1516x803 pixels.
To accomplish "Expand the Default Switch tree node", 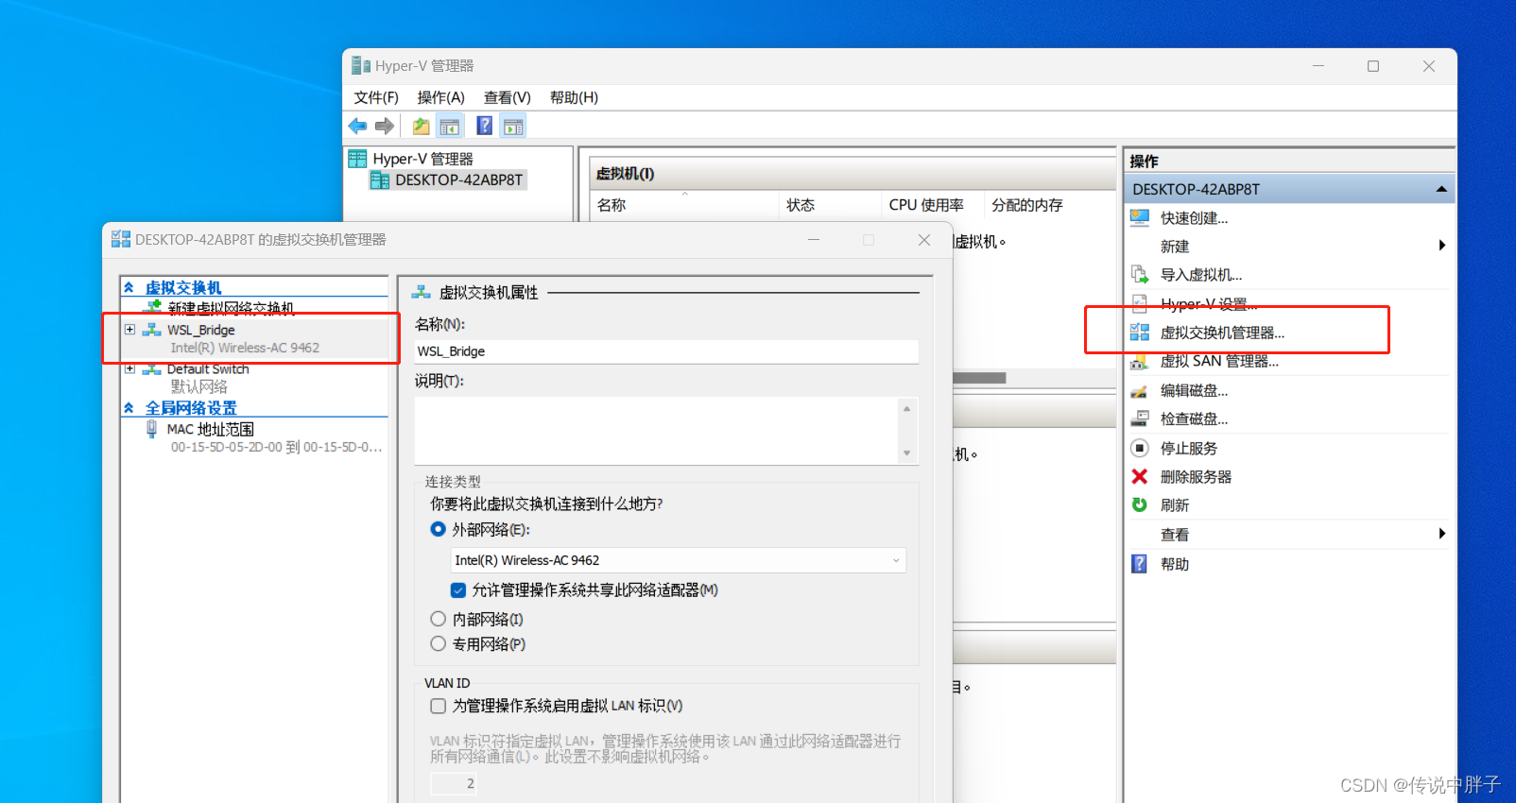I will (x=129, y=369).
